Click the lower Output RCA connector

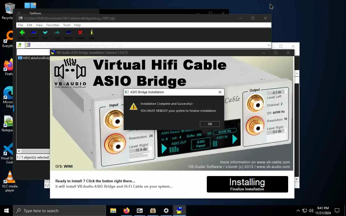(255, 126)
